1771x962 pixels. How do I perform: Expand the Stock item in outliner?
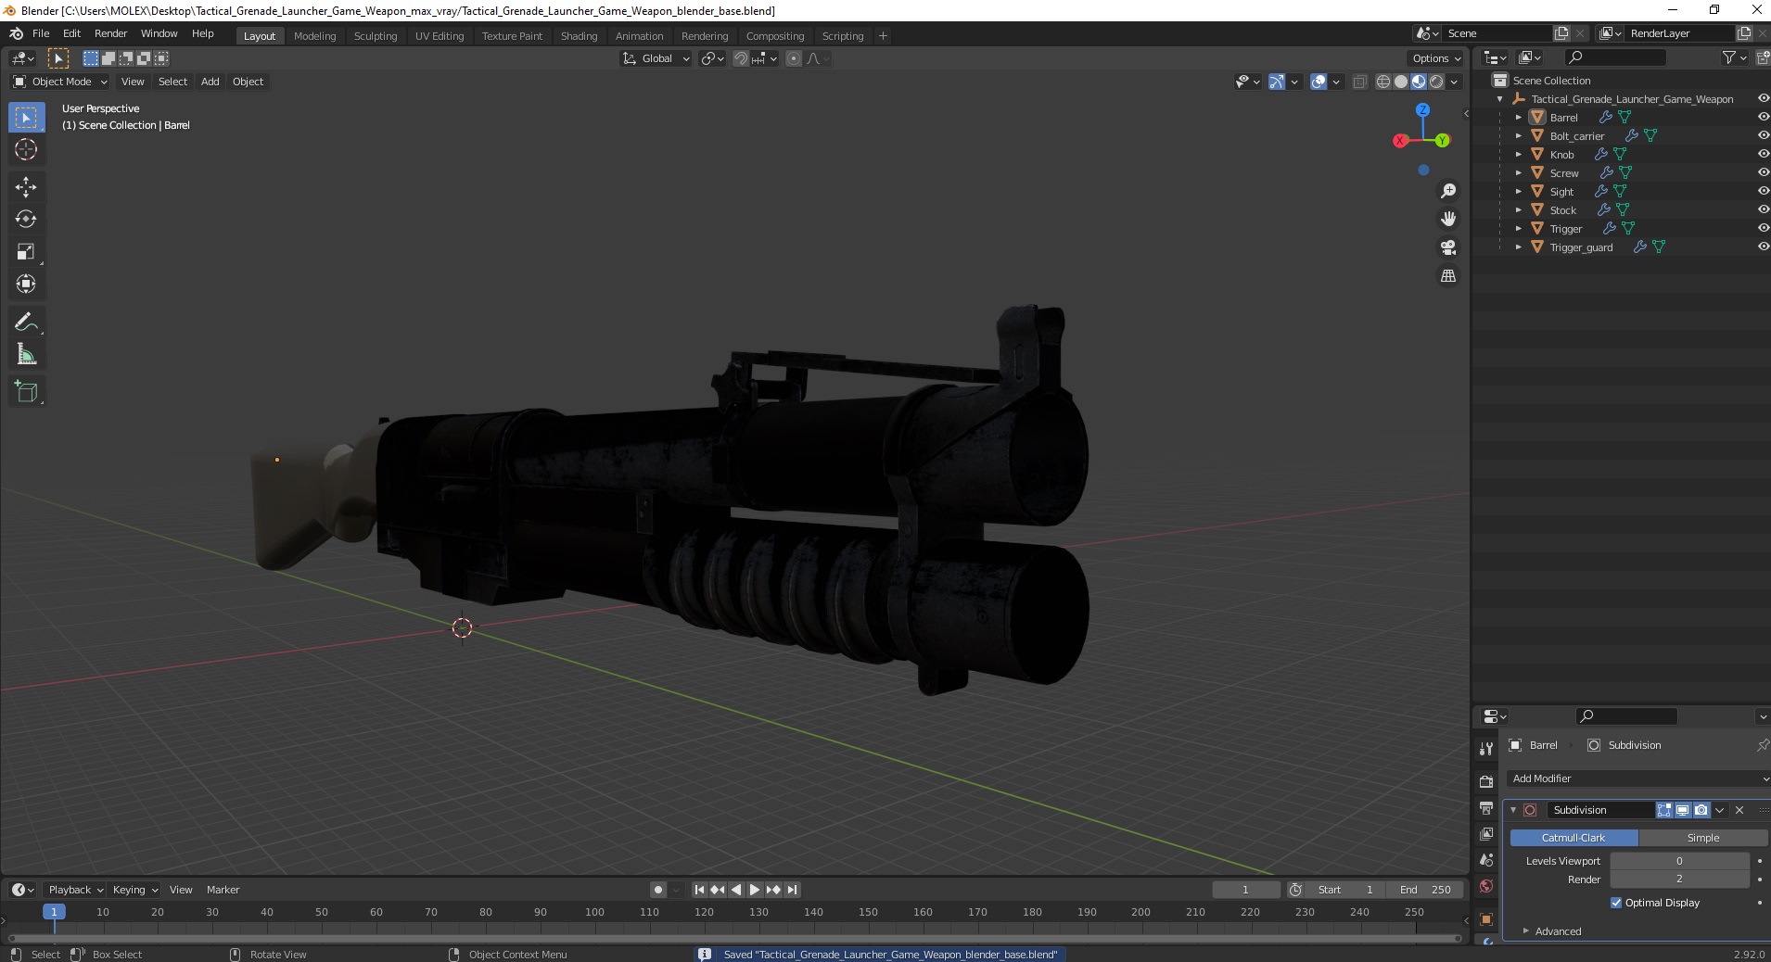pos(1518,210)
